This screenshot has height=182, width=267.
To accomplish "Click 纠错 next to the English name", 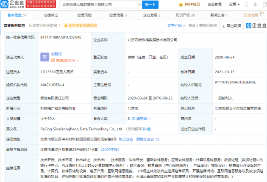I will (x=146, y=129).
